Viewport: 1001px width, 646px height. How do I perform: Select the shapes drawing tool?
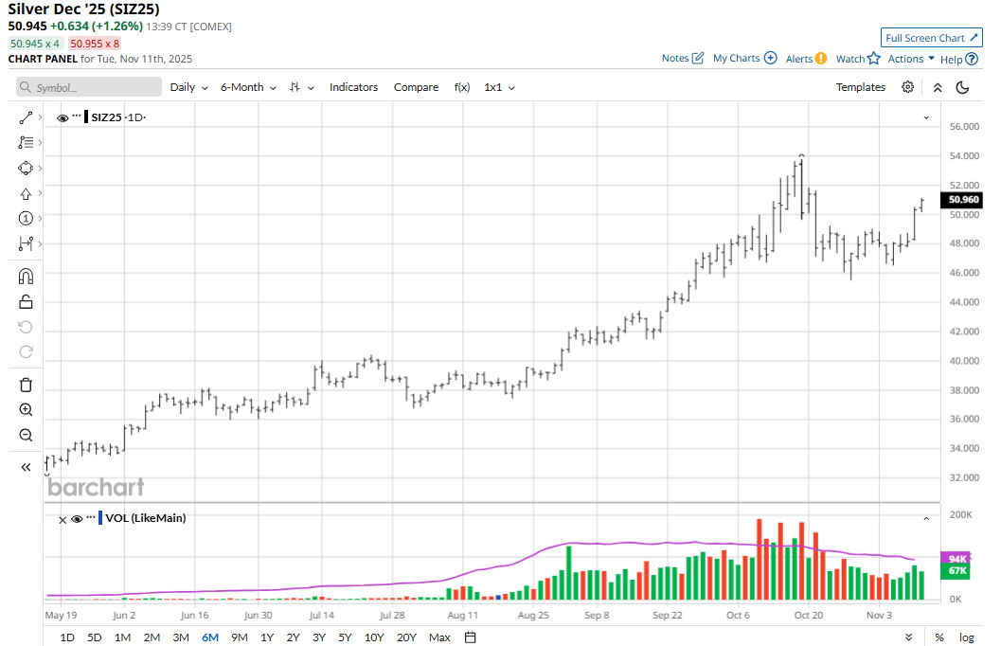pyautogui.click(x=26, y=168)
